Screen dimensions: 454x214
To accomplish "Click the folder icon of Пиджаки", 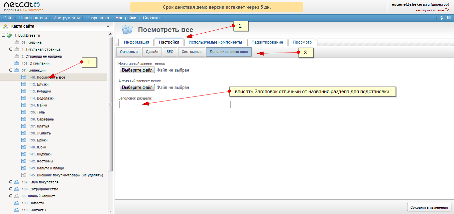I will click(x=24, y=154).
